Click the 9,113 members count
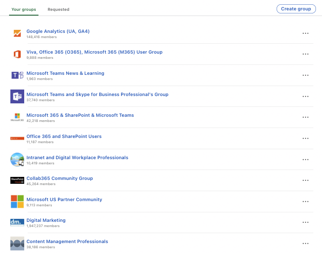The height and width of the screenshot is (253, 322). (x=39, y=205)
